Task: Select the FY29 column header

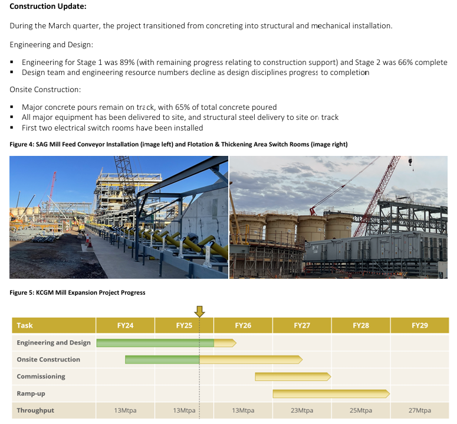Action: pyautogui.click(x=419, y=325)
